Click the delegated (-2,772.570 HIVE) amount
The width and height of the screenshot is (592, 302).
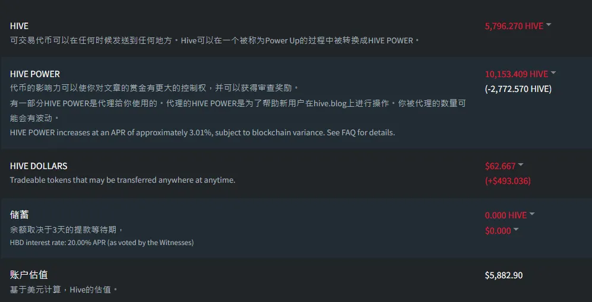coord(518,89)
